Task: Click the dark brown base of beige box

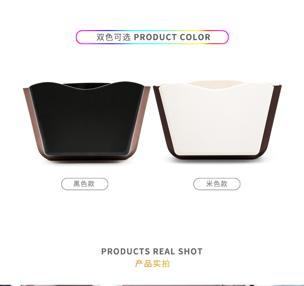Action: coord(217,157)
